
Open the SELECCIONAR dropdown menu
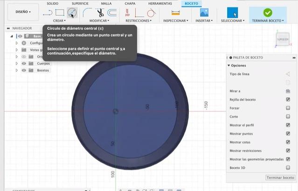(232, 20)
